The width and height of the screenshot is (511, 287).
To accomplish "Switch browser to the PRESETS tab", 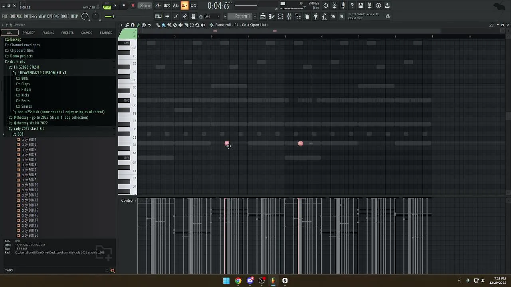I will (67, 33).
